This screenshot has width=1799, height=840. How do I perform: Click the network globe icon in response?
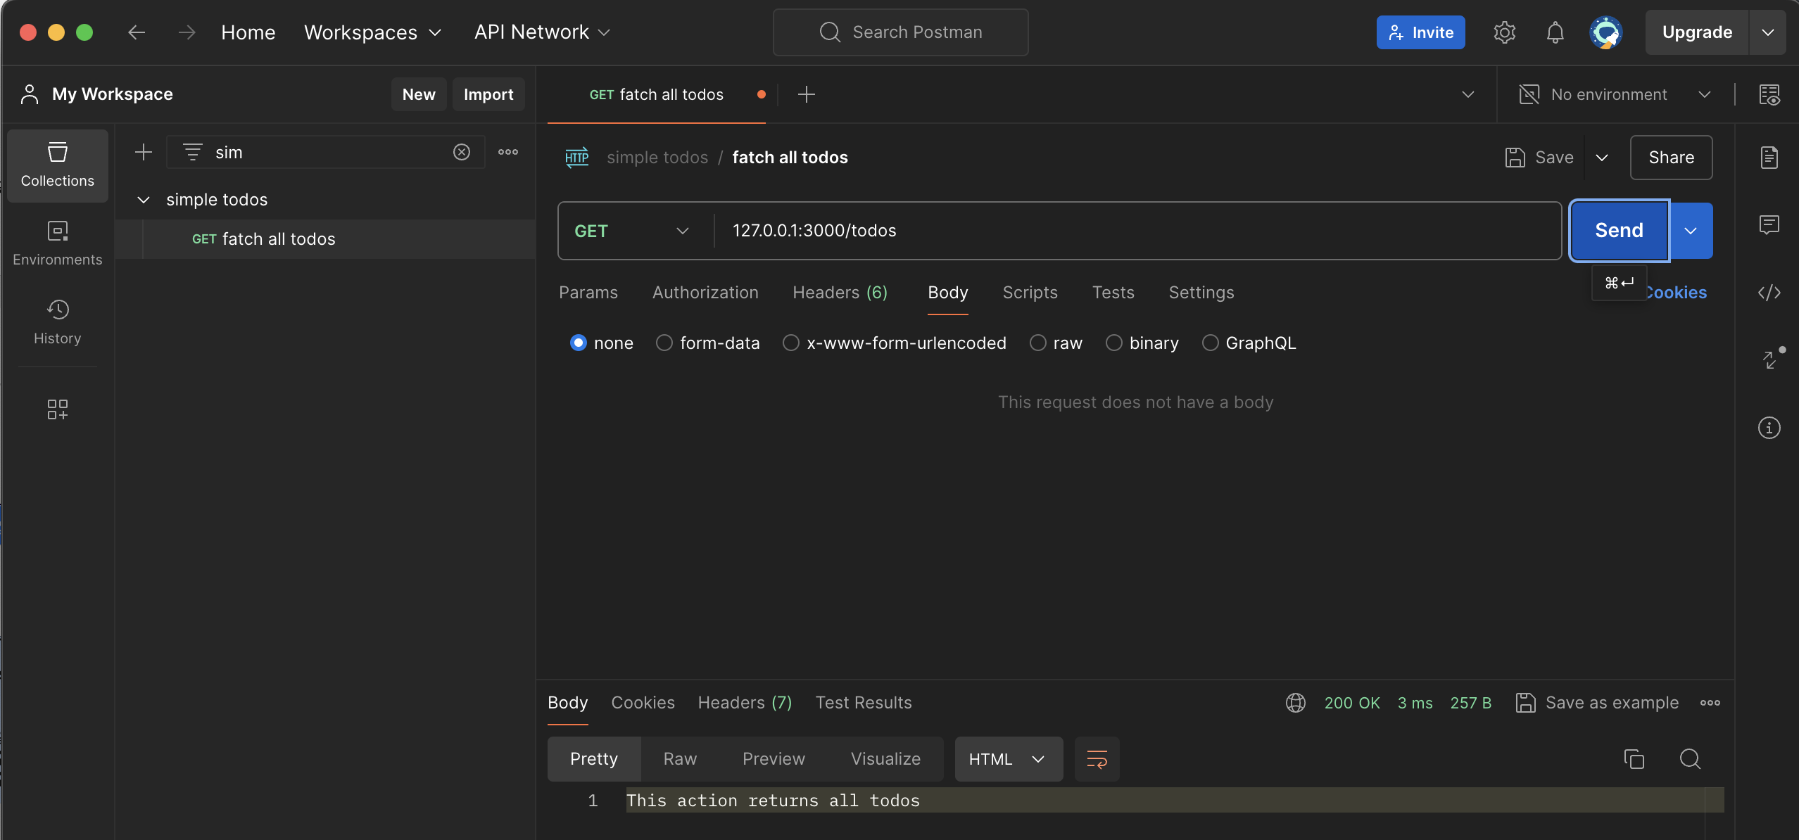coord(1296,703)
